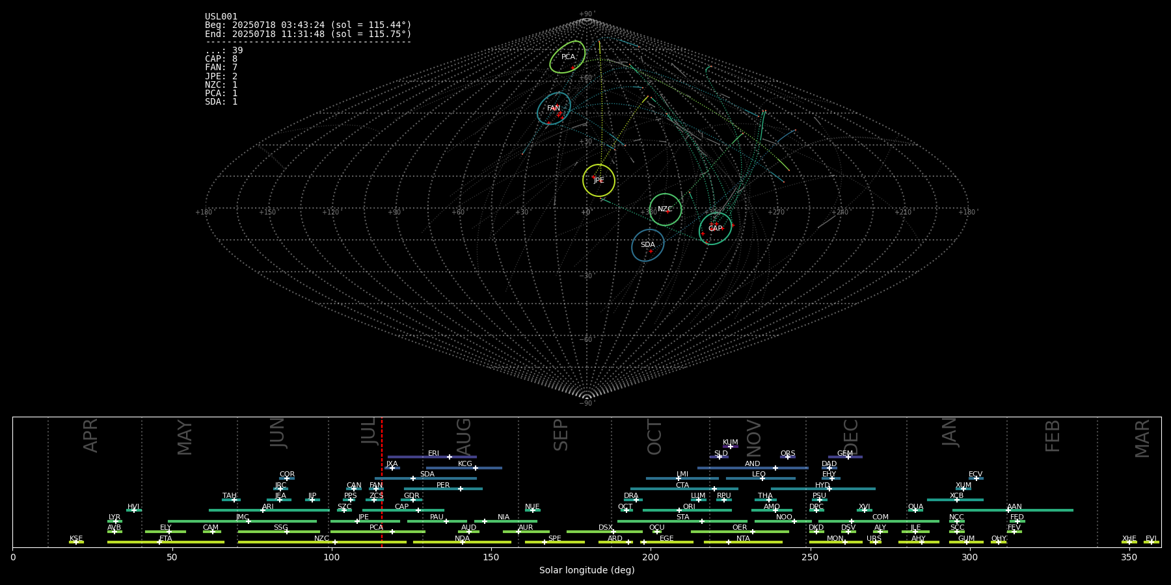The height and width of the screenshot is (585, 1171).
Task: Click the 150 tick on solar longitude axis
Action: point(491,557)
